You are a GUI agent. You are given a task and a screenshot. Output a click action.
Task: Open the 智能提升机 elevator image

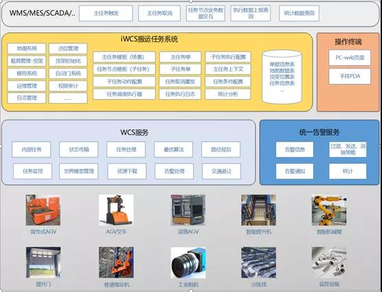click(x=258, y=210)
